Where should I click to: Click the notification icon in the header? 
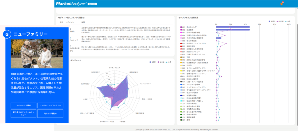[x=281, y=3]
